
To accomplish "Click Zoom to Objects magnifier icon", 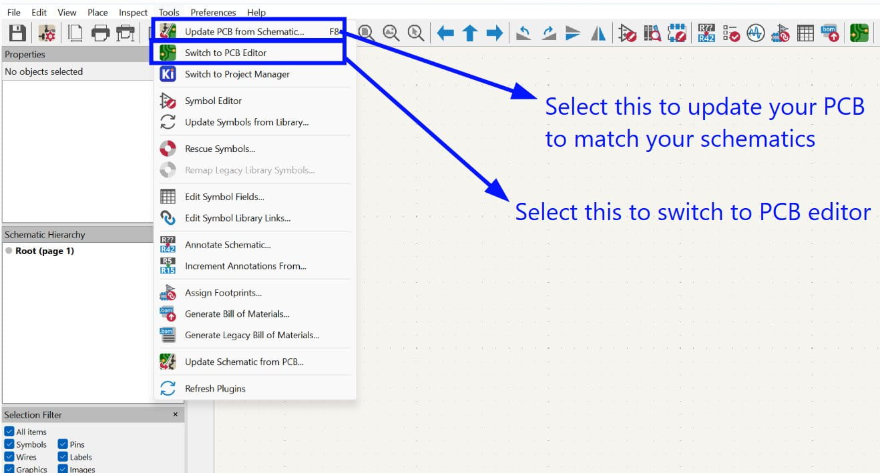I will (391, 33).
